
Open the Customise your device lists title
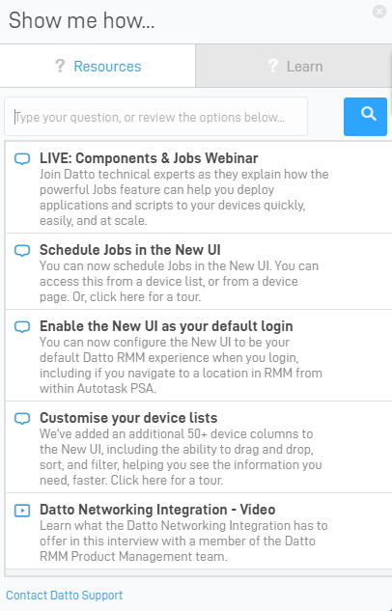tap(128, 418)
